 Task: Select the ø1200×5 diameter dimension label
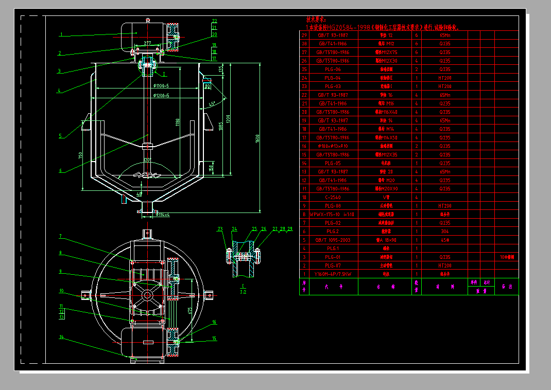[161, 95]
